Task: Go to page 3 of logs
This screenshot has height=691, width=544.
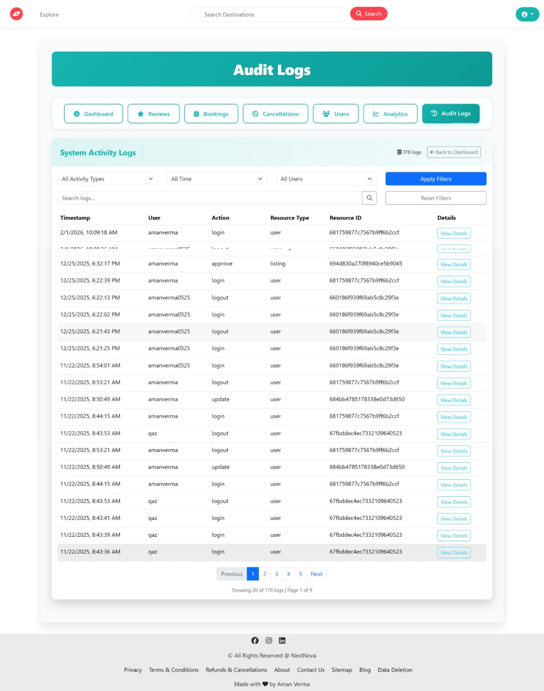Action: (x=277, y=574)
